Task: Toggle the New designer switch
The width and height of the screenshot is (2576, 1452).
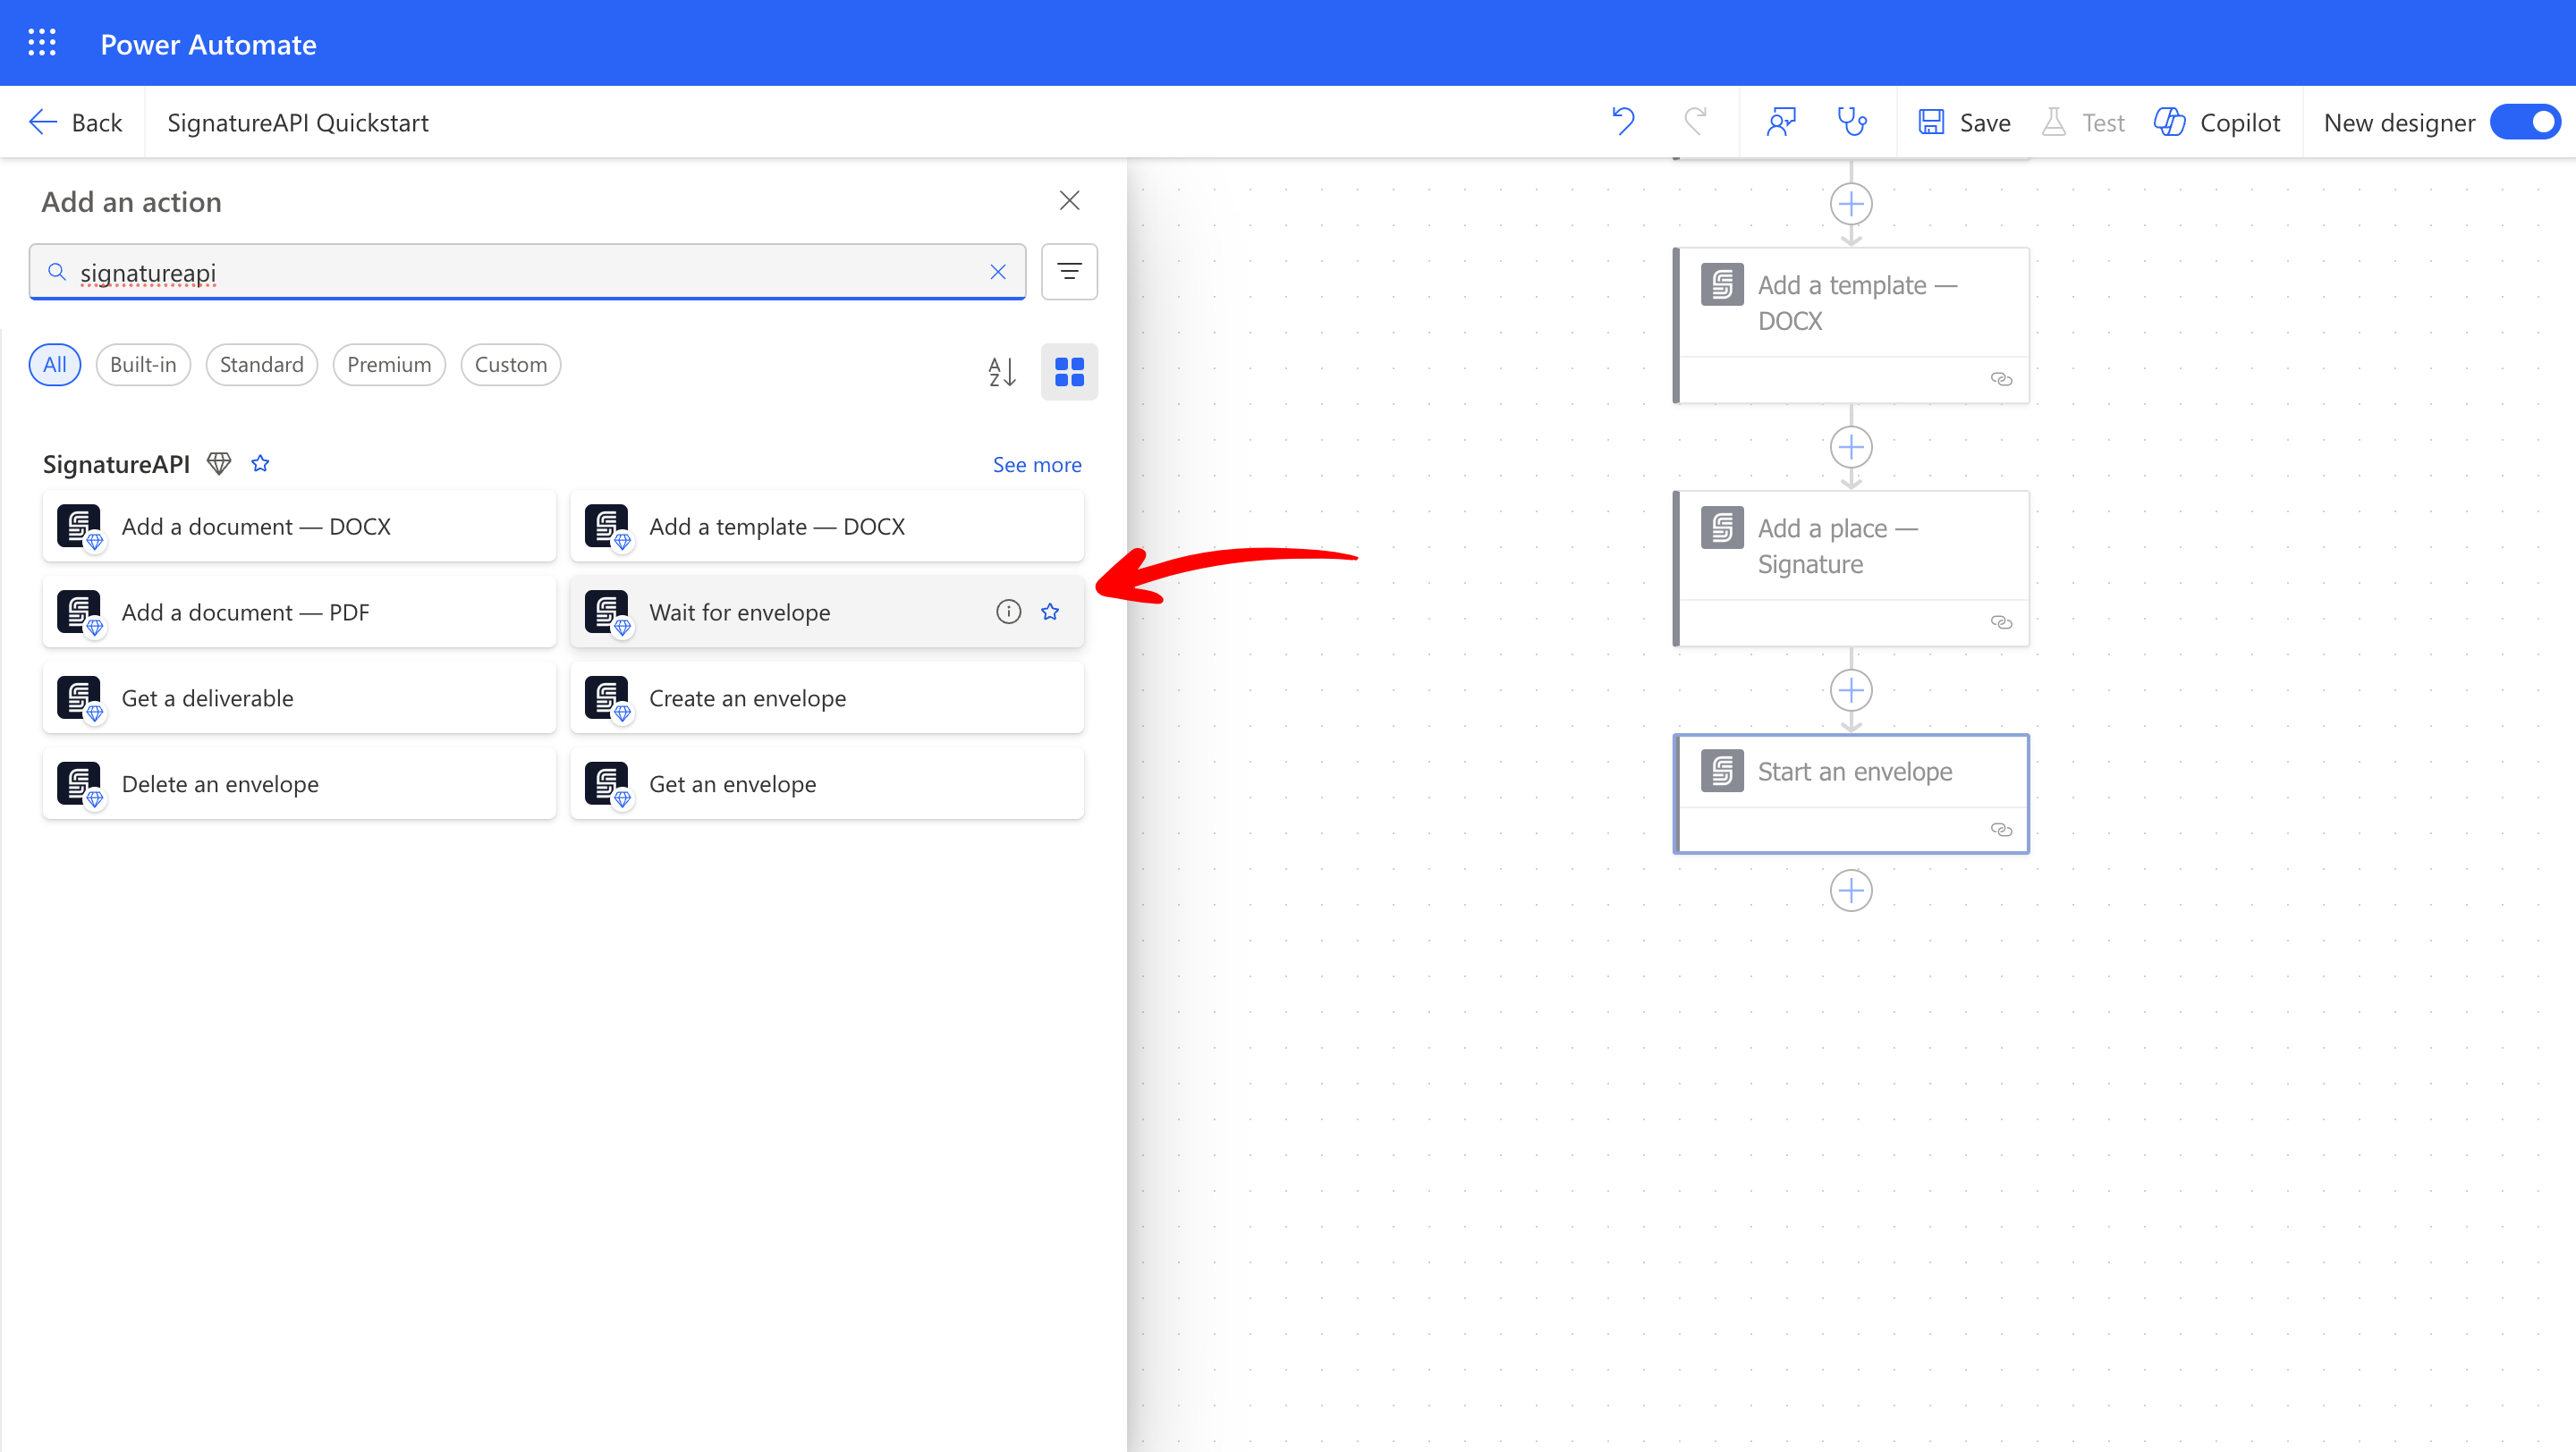Action: coord(2524,122)
